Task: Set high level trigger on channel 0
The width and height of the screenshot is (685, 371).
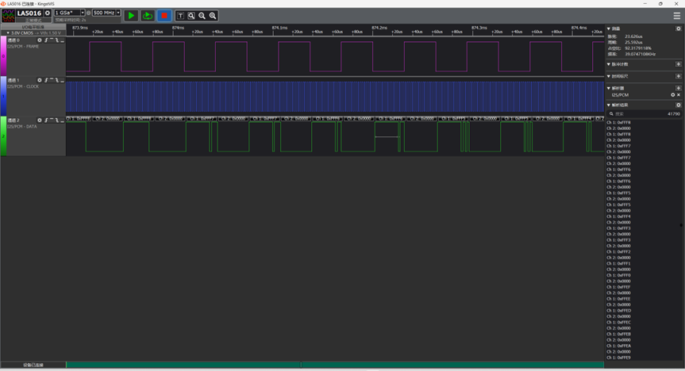Action: coord(52,40)
